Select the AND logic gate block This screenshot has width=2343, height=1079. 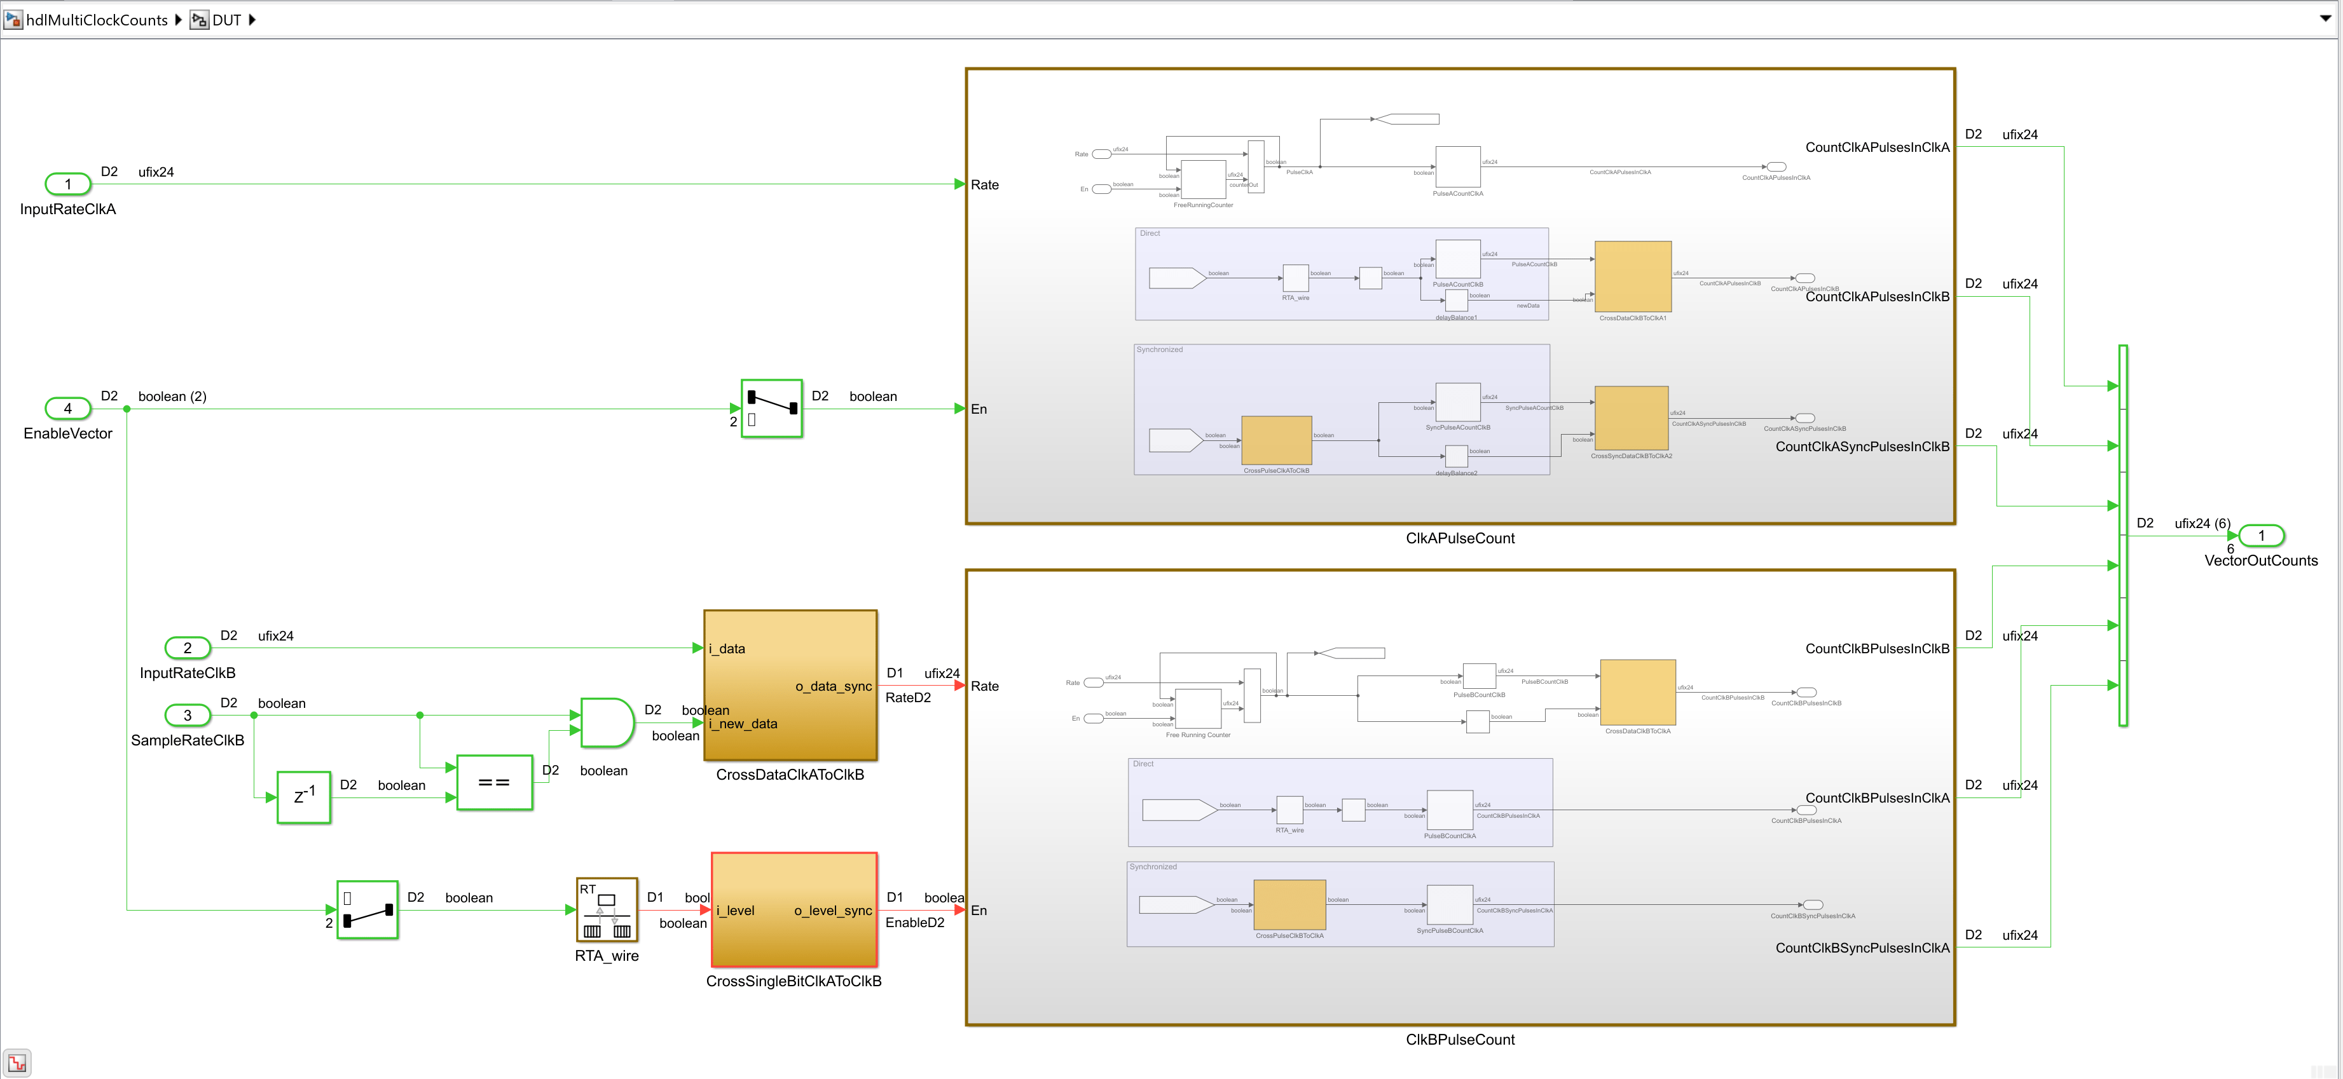[606, 723]
